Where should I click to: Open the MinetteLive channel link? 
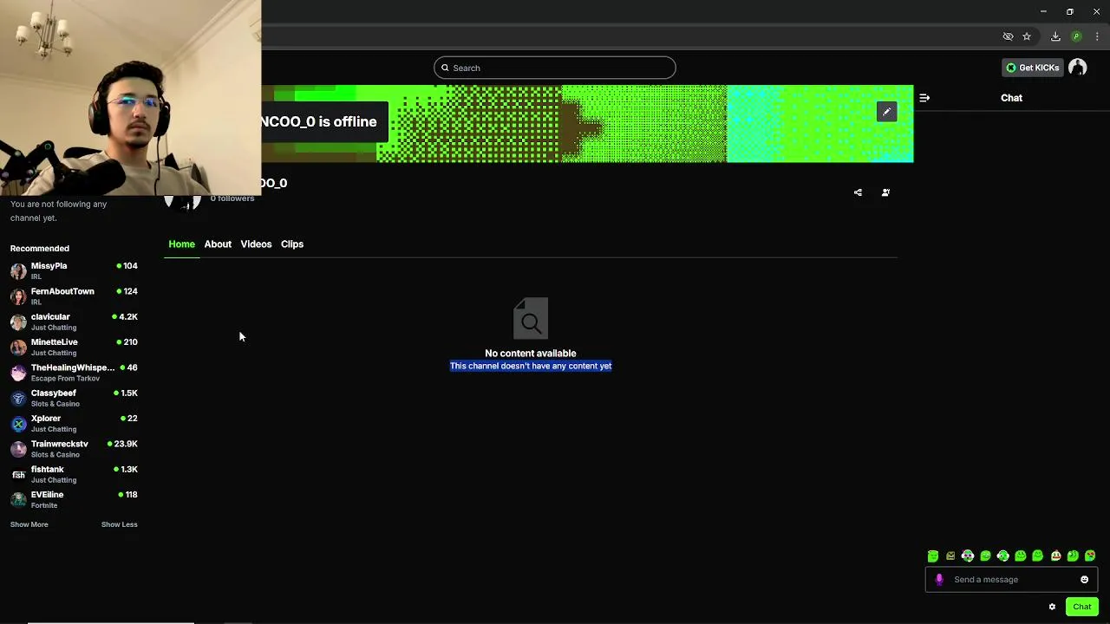coord(54,342)
